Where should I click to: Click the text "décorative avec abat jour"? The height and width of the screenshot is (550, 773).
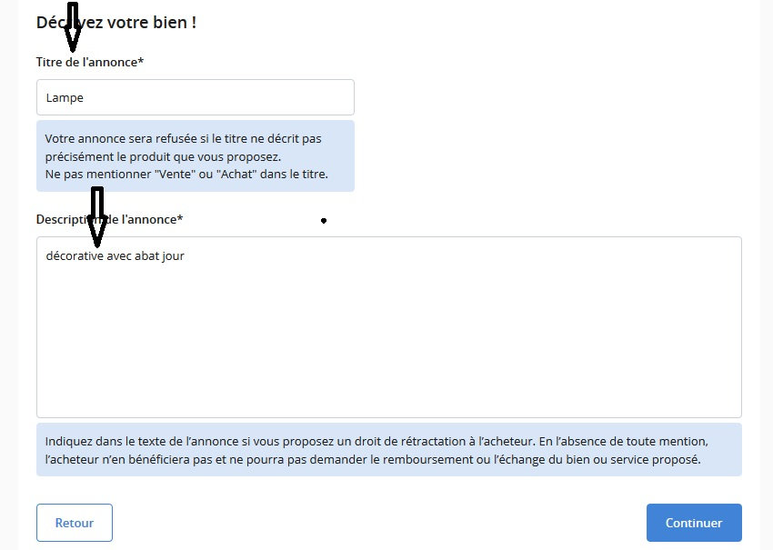(115, 256)
